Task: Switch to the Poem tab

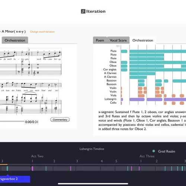Action: tap(100, 40)
